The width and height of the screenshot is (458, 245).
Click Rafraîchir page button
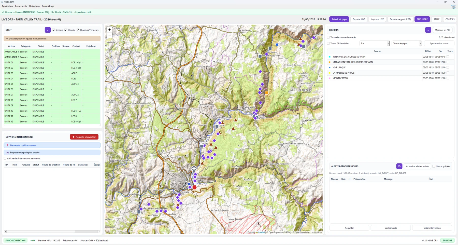click(x=339, y=19)
